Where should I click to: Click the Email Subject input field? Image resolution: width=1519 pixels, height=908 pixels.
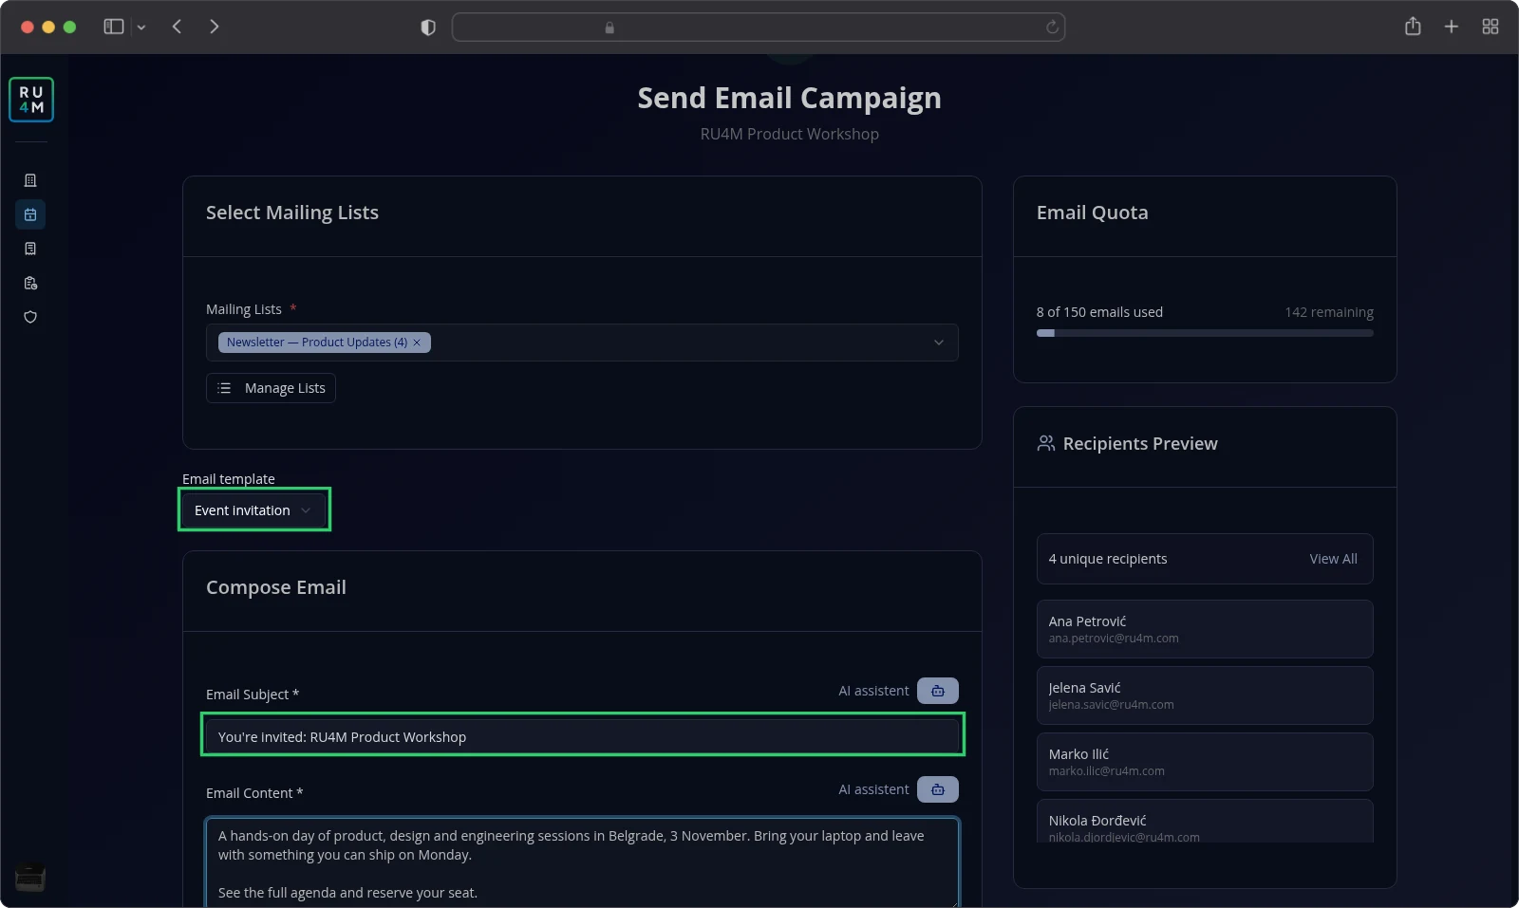[x=583, y=737]
